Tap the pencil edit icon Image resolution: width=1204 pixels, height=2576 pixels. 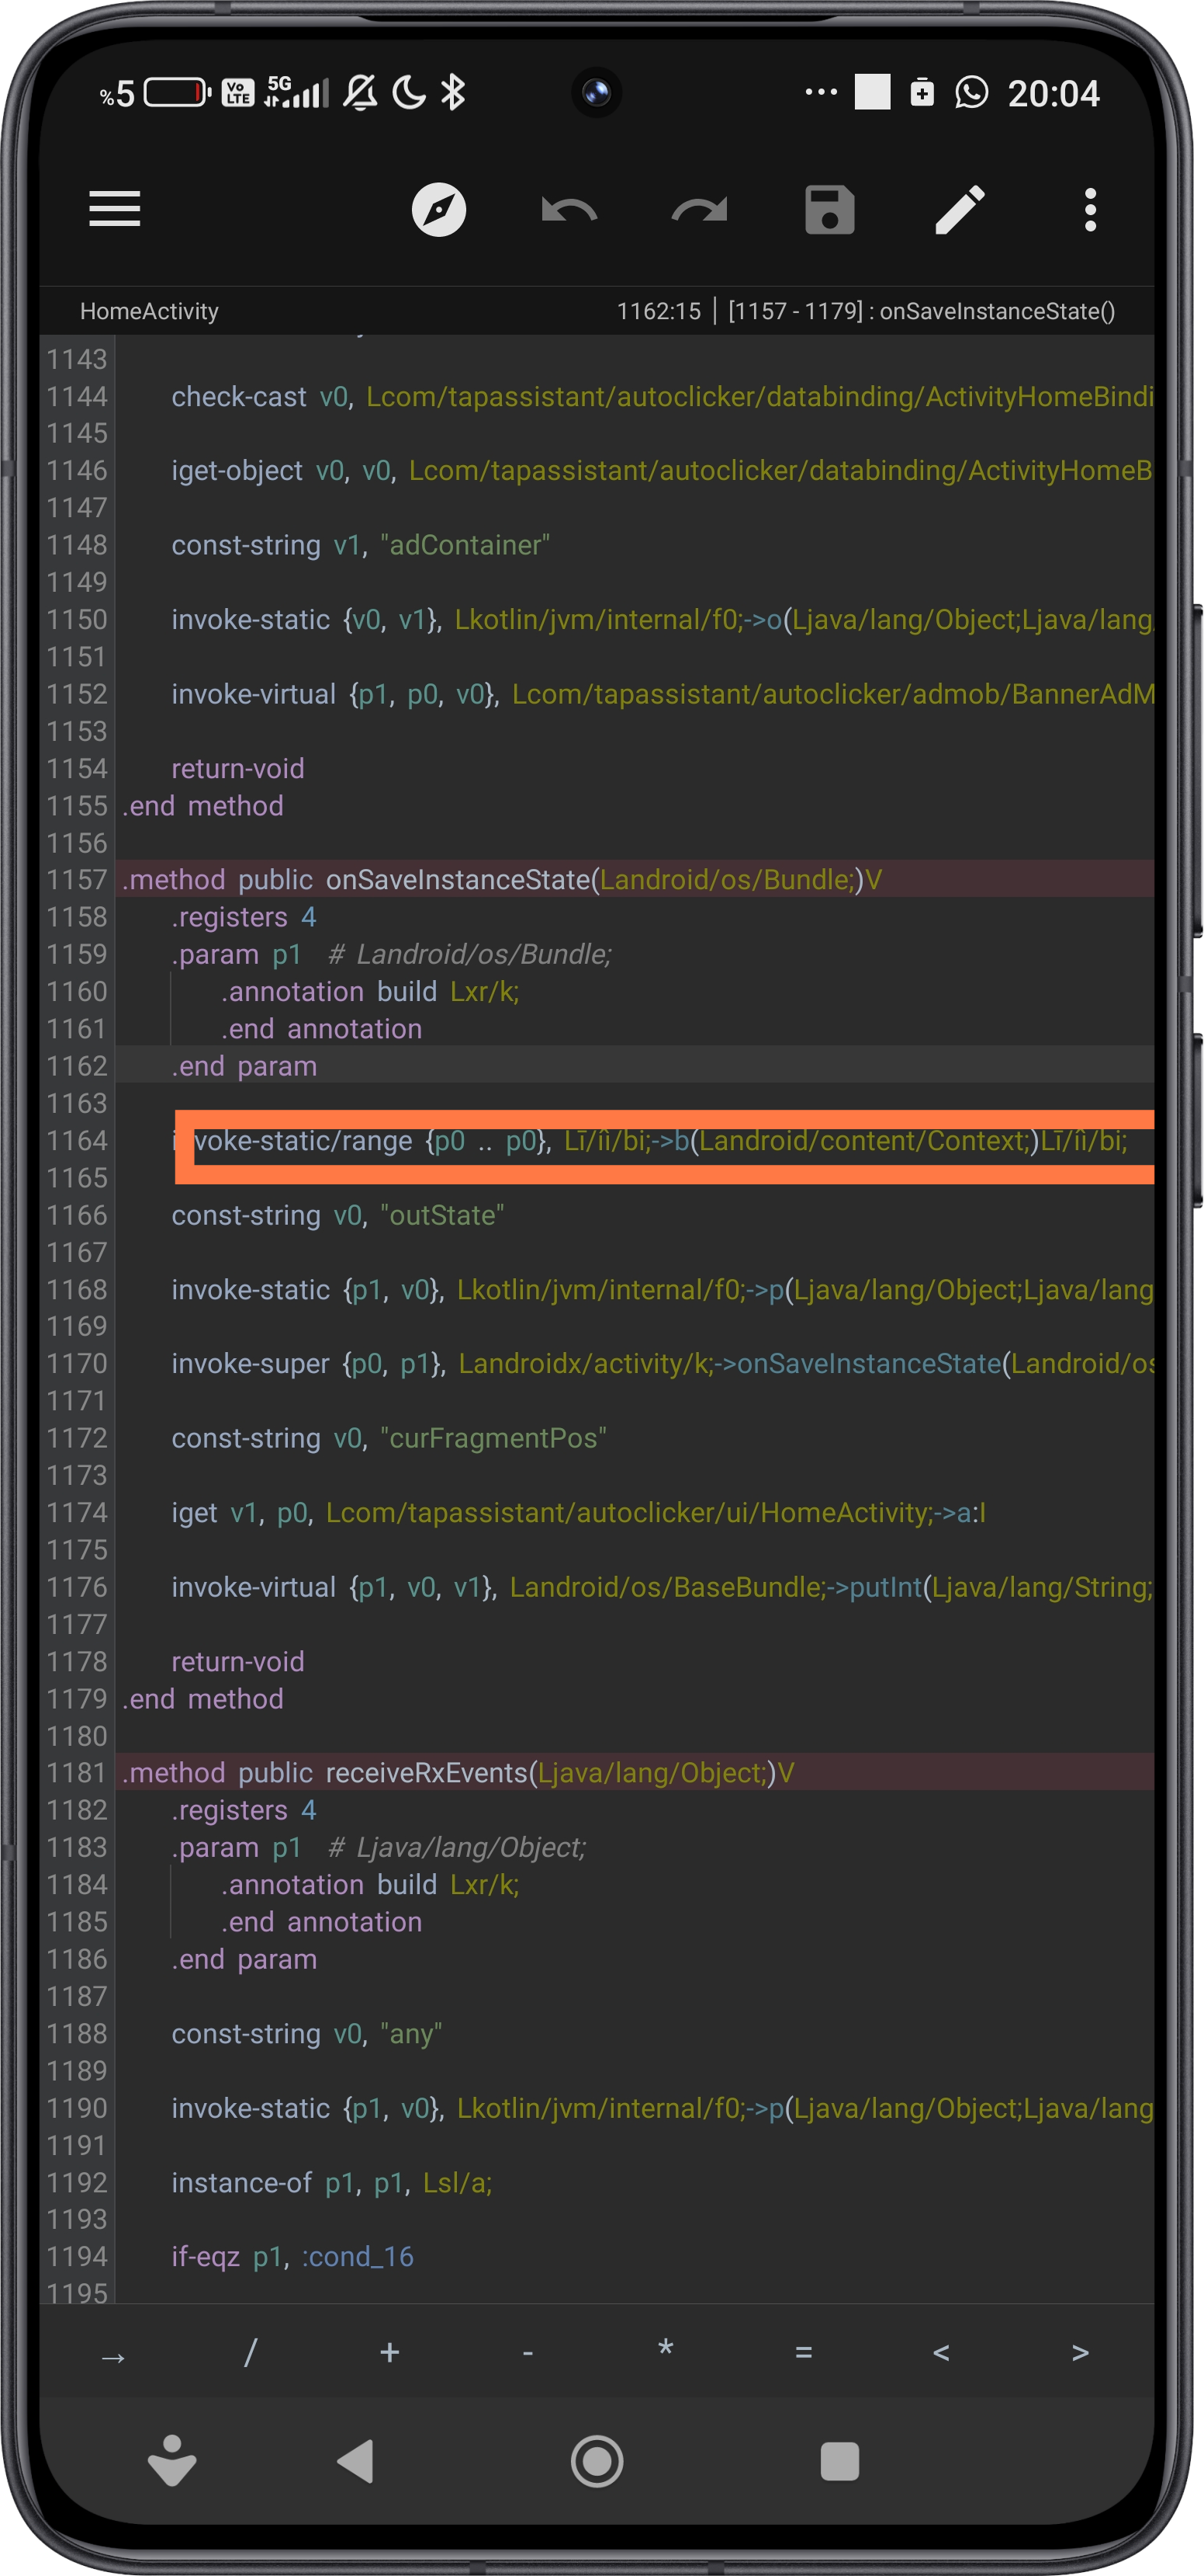[x=959, y=209]
